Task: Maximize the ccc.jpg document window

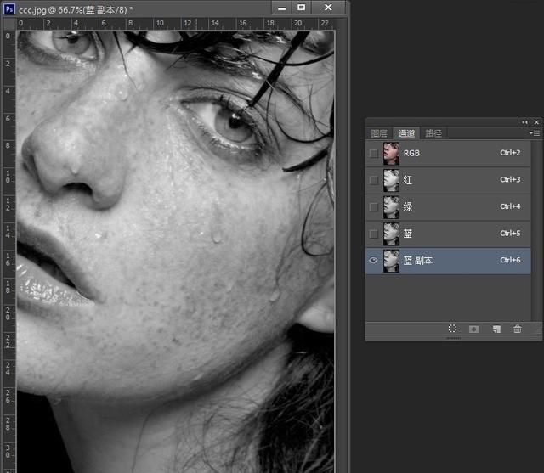Action: 301,7
